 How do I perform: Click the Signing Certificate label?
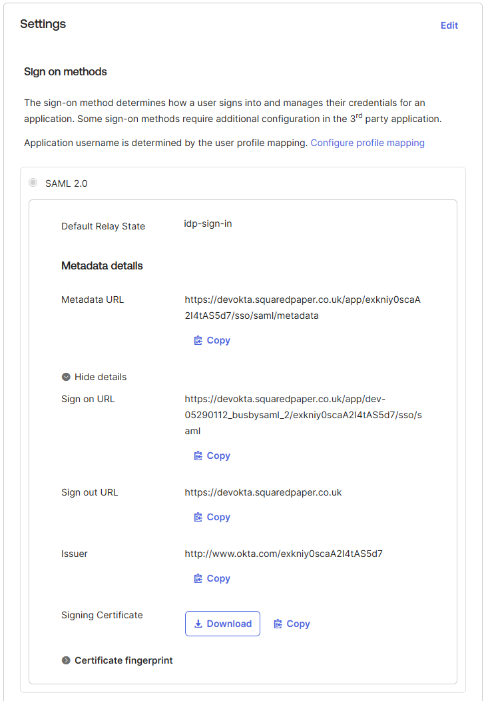(102, 615)
